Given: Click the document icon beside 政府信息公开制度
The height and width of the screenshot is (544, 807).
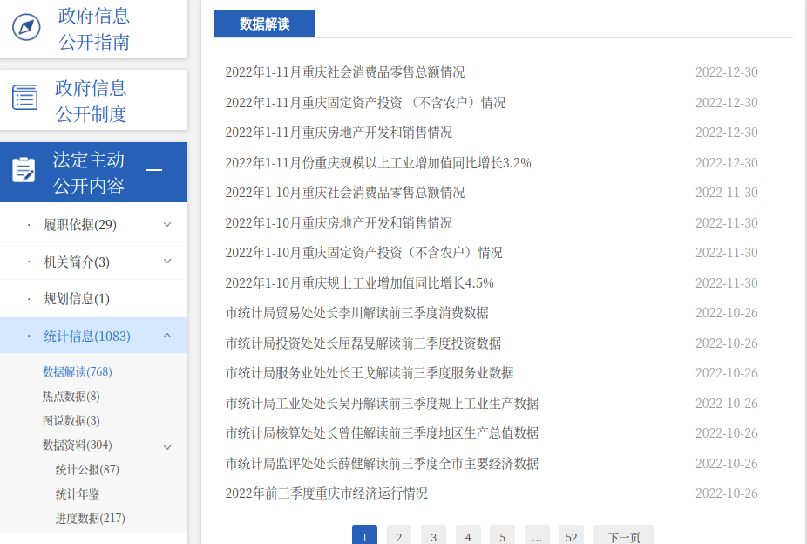Looking at the screenshot, I should 26,98.
